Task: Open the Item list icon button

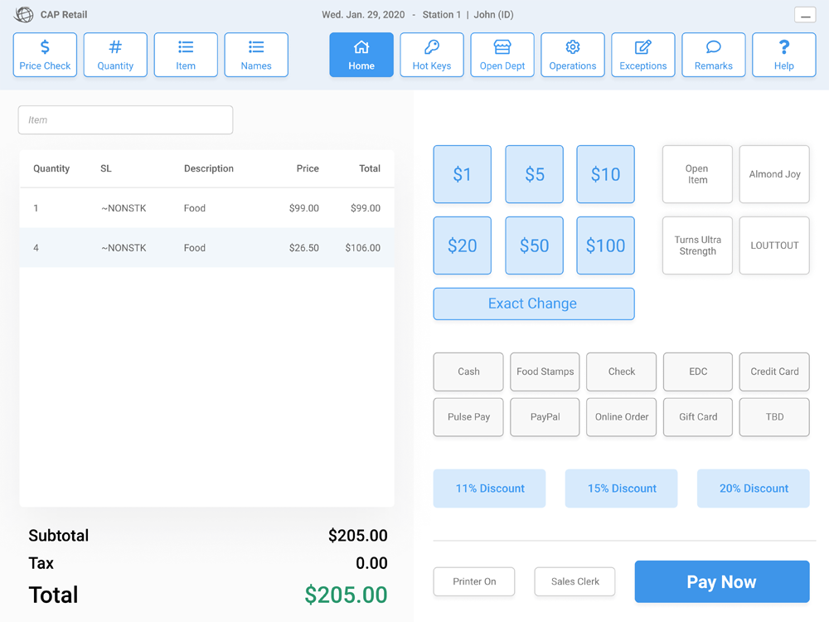Action: pyautogui.click(x=186, y=55)
